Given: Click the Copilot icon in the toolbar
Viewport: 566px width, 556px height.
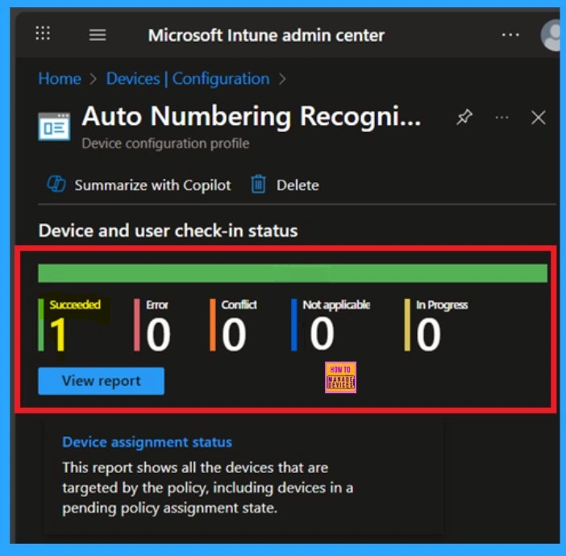Looking at the screenshot, I should click(56, 185).
